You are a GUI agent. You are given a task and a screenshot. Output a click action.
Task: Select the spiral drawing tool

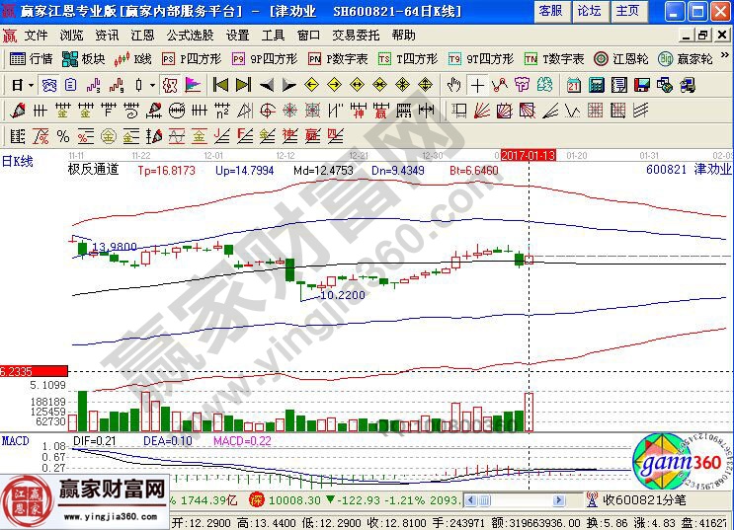[131, 111]
